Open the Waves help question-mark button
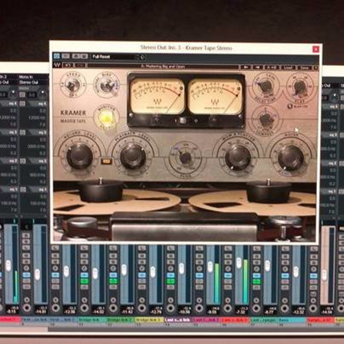Screen dimensions: 344x344 click(316, 68)
